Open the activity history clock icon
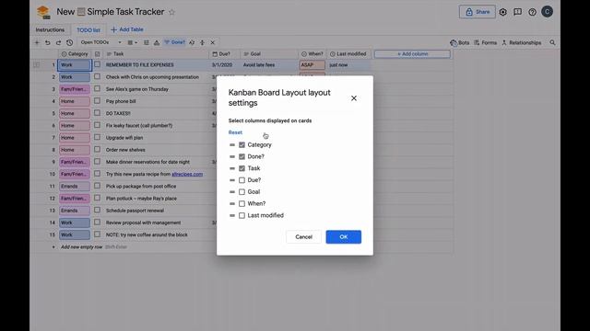 pos(70,42)
